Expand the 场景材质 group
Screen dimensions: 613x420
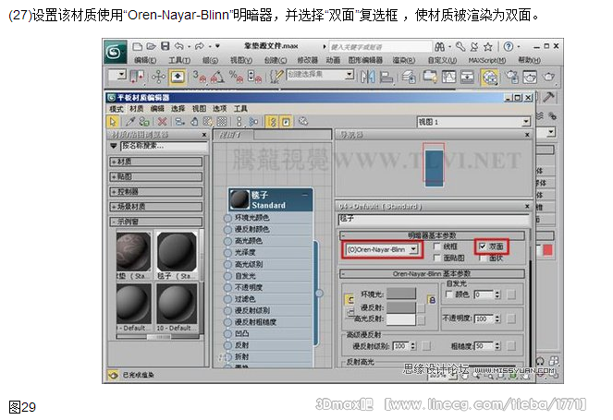pos(156,207)
